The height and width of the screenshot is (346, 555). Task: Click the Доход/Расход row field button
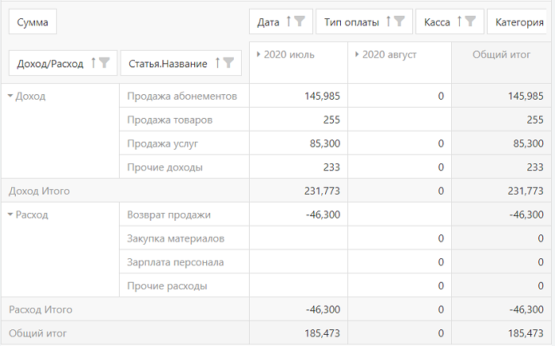click(x=63, y=63)
